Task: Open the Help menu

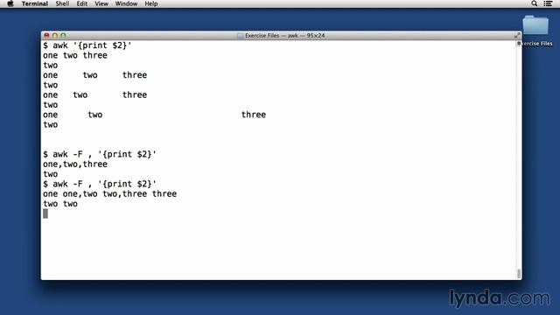Action: (x=151, y=3)
